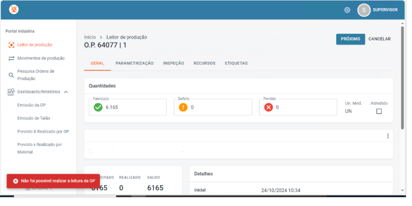This screenshot has width=412, height=206.
Task: Click the vertical scrollbar thumb
Action: pyautogui.click(x=402, y=78)
